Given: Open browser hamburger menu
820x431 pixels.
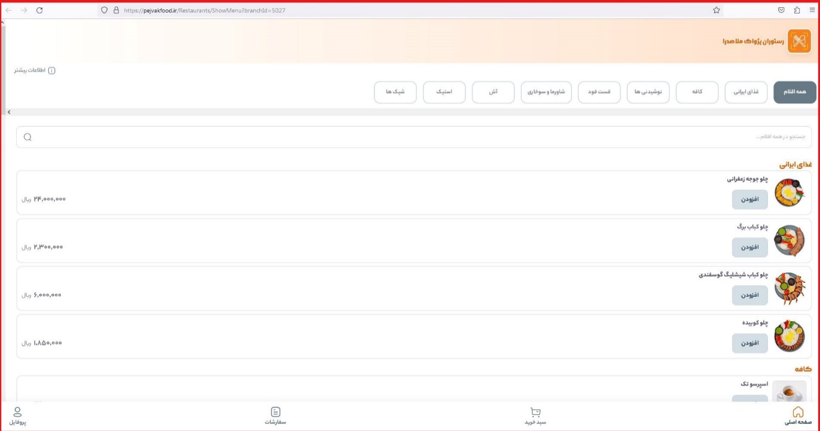Looking at the screenshot, I should point(812,10).
